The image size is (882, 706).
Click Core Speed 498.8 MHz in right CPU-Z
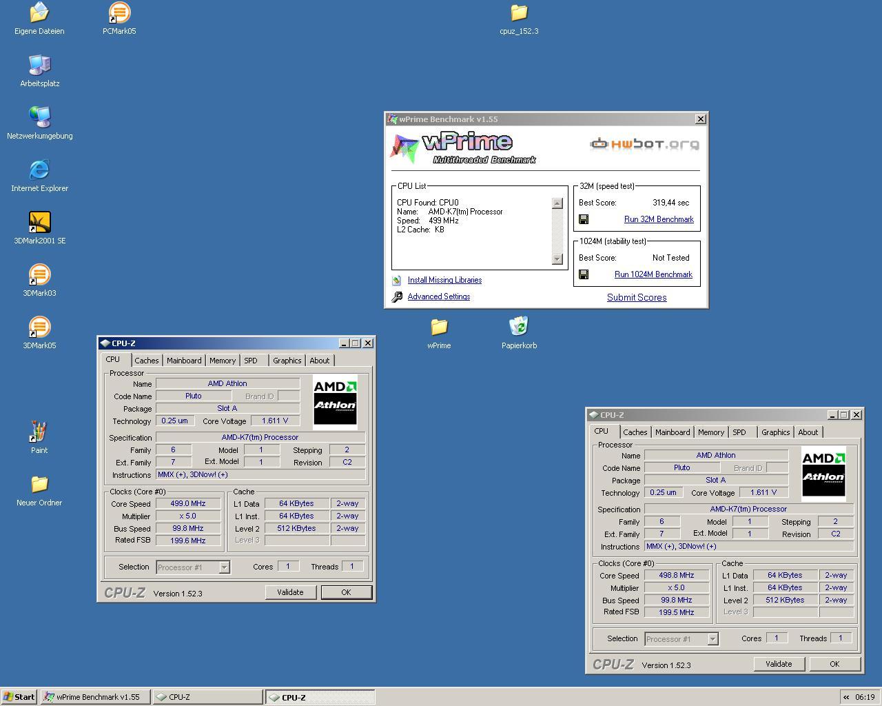(x=677, y=575)
